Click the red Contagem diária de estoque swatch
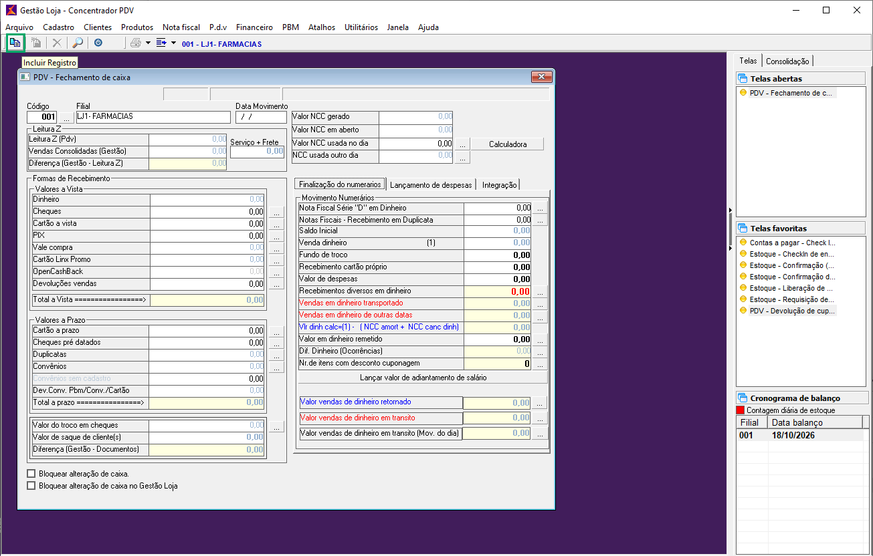The width and height of the screenshot is (873, 556). pyautogui.click(x=740, y=410)
